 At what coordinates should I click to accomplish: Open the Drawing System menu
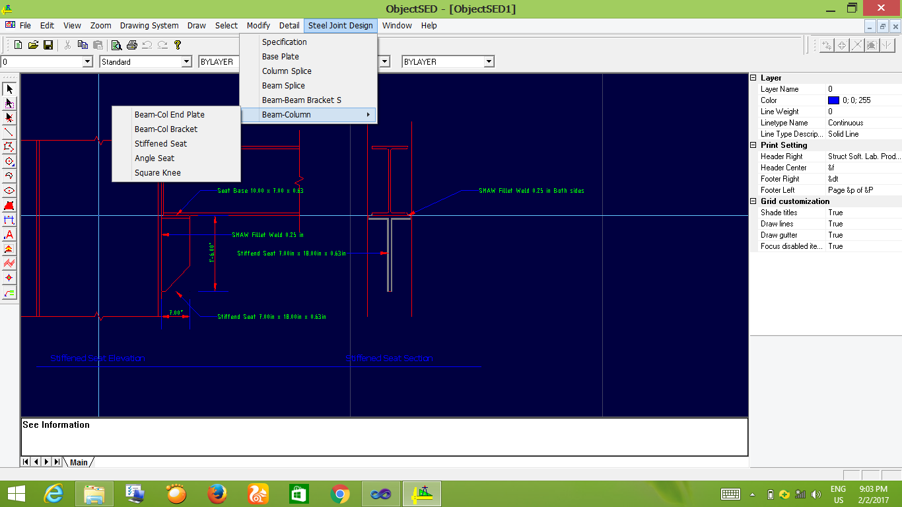tap(149, 26)
